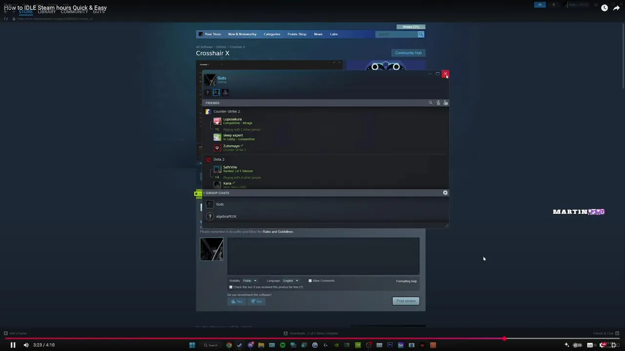The height and width of the screenshot is (351, 625).
Task: Open Photoshop from the taskbar
Action: tap(390, 345)
